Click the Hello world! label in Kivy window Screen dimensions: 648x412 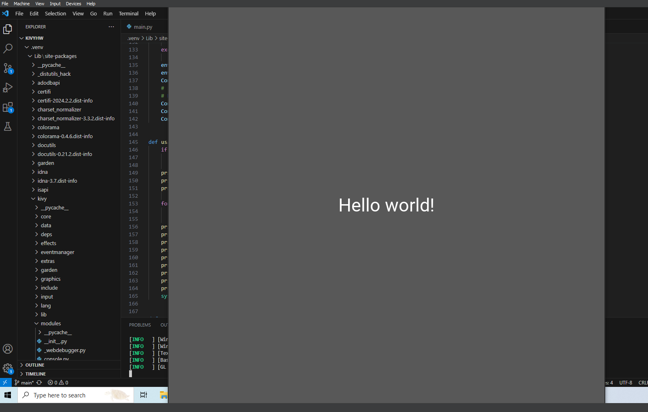pos(387,205)
